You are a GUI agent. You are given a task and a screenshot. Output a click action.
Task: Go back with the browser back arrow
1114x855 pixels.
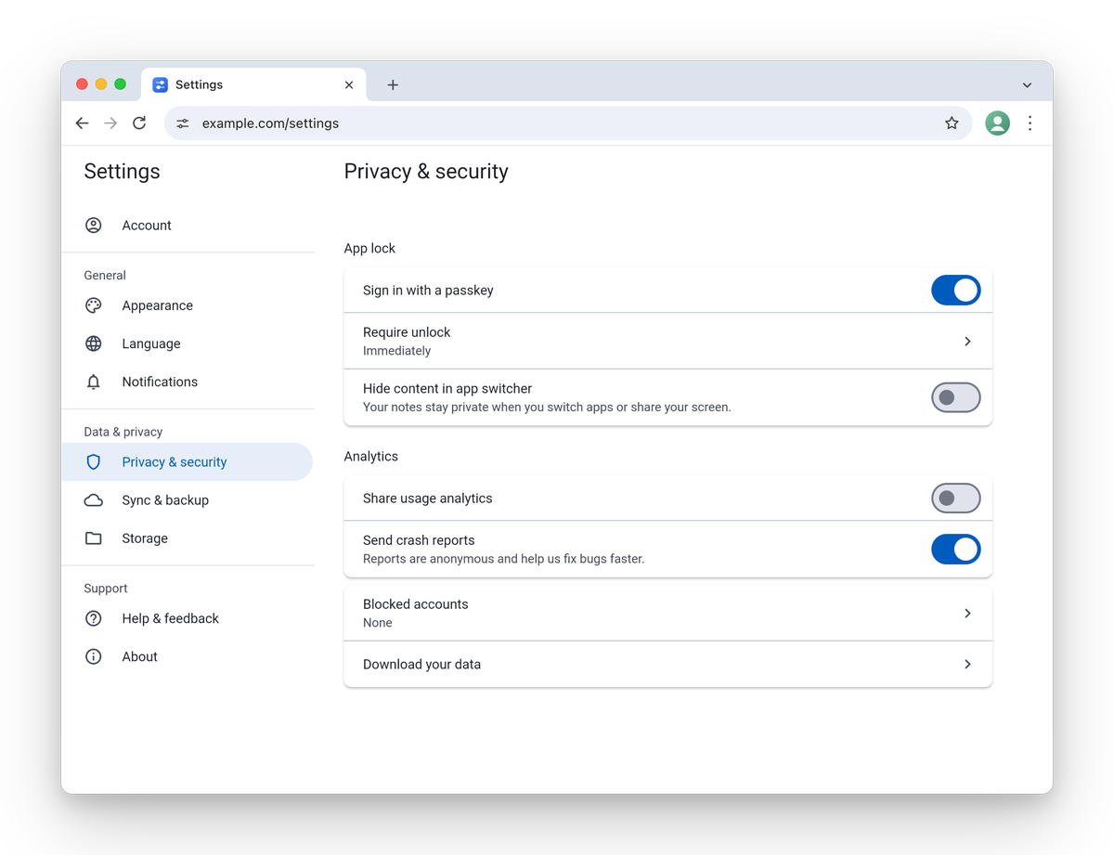point(83,123)
